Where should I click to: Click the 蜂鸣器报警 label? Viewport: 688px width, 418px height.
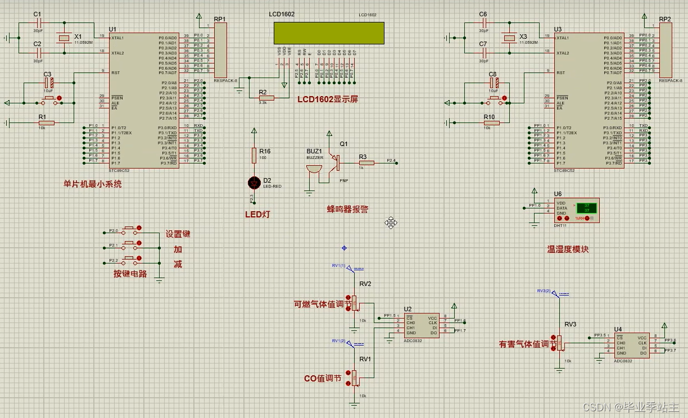tap(348, 209)
